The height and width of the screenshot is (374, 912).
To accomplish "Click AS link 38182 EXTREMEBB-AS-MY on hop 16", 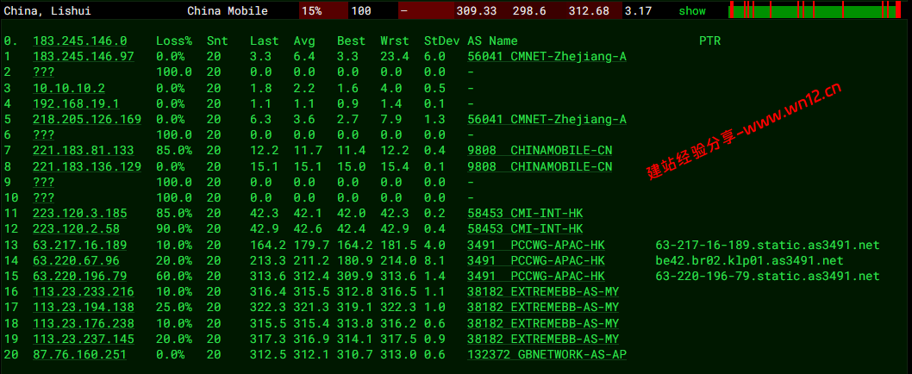I will 543,292.
